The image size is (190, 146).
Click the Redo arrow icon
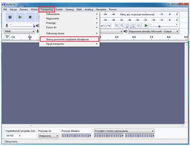tap(109, 26)
